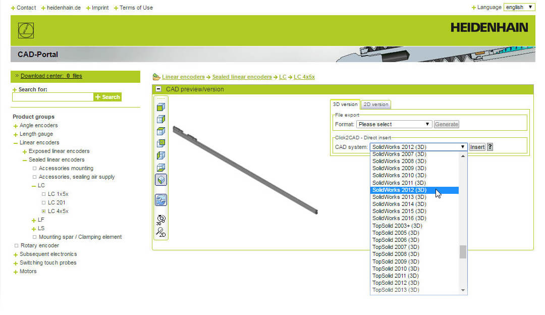Click the list scrollbar up arrow
This screenshot has width=545, height=315.
[463, 156]
